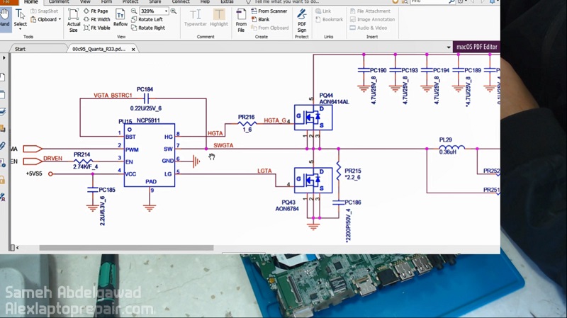Viewport: 567px width, 318px height.
Task: Open the document tab list arrow
Action: click(449, 47)
